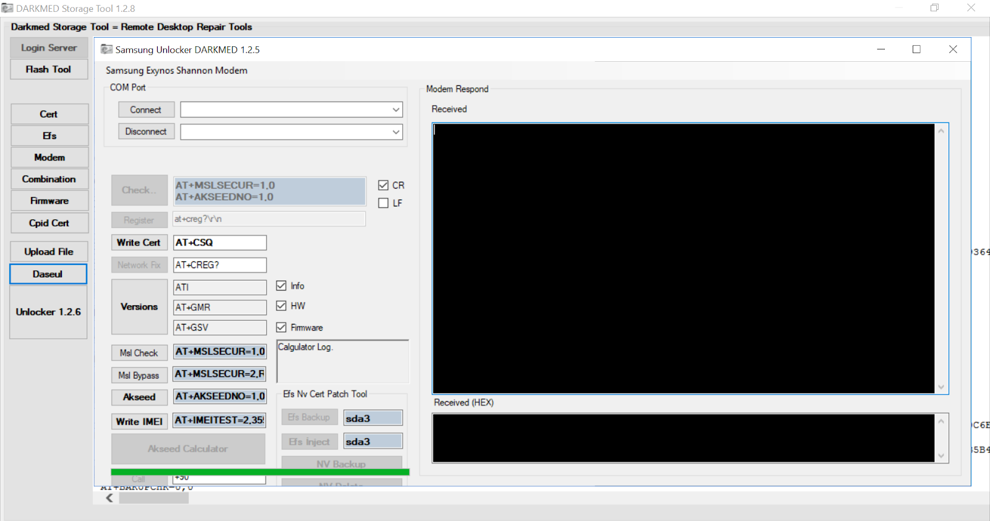Screen dimensions: 990x521
Task: Click the Upload File button
Action: tap(49, 252)
